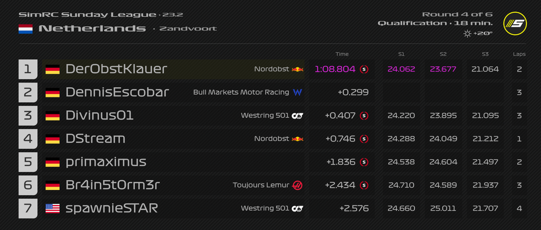Click the purple 23.677 sector time
This screenshot has width=541, height=230.
pyautogui.click(x=443, y=69)
